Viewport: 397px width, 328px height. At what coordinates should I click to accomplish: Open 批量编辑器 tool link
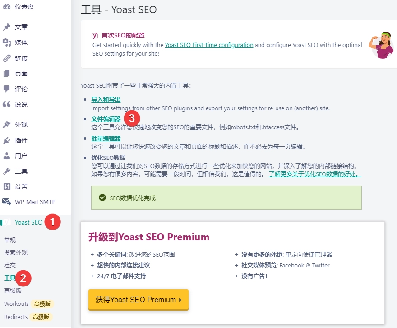pyautogui.click(x=106, y=138)
